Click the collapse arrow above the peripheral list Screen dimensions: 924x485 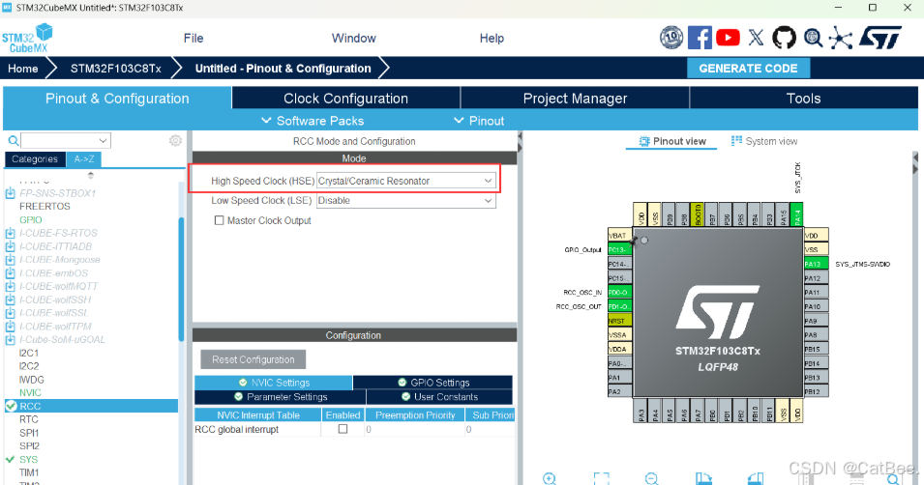tap(91, 175)
